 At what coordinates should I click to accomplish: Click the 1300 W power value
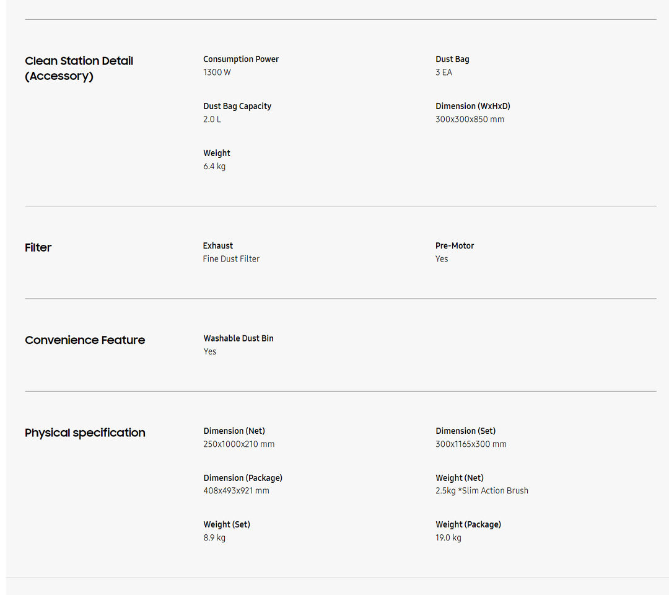[217, 73]
